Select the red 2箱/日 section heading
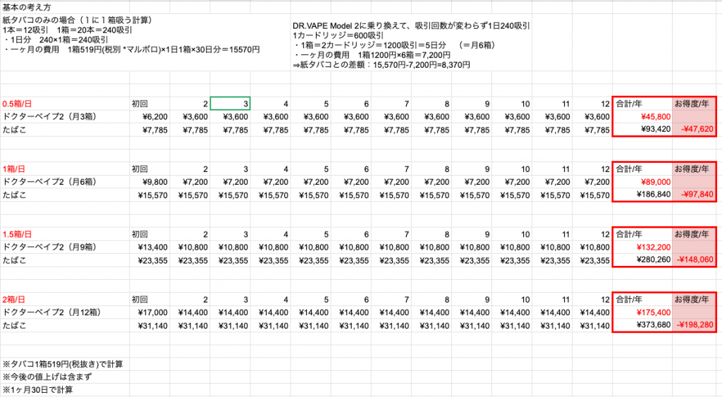Image resolution: width=722 pixels, height=397 pixels. coord(15,299)
